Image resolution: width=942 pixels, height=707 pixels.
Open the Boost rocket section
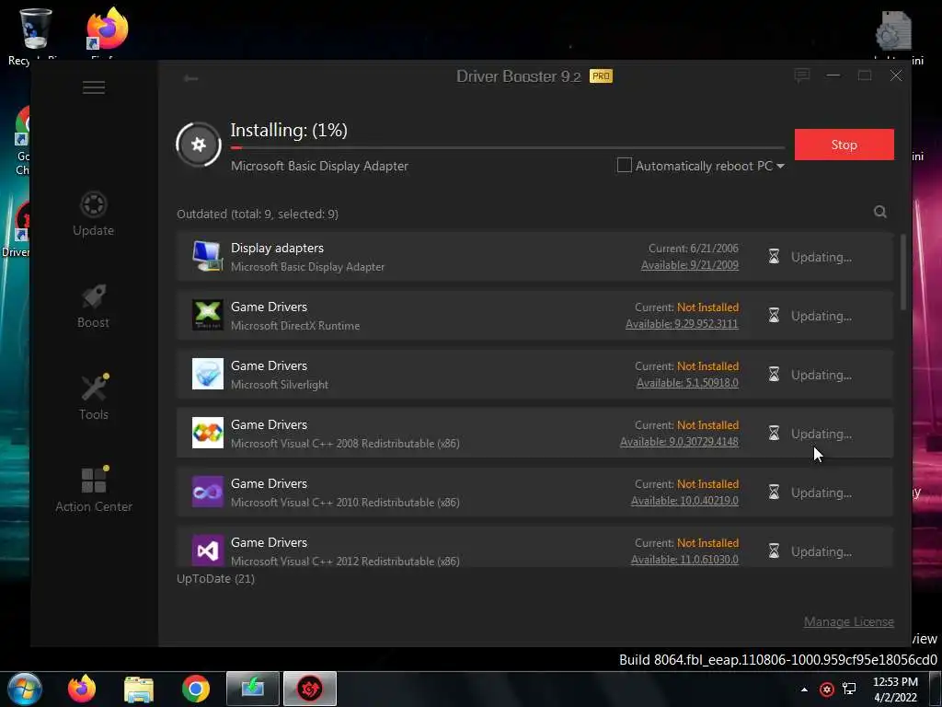point(93,306)
